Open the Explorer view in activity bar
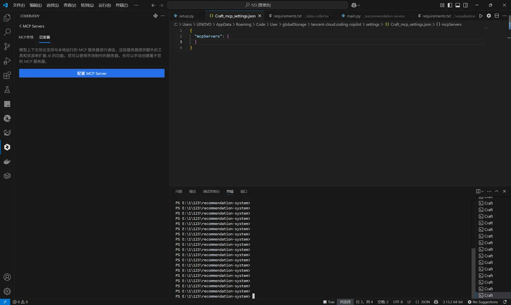511x305 pixels. point(7,18)
